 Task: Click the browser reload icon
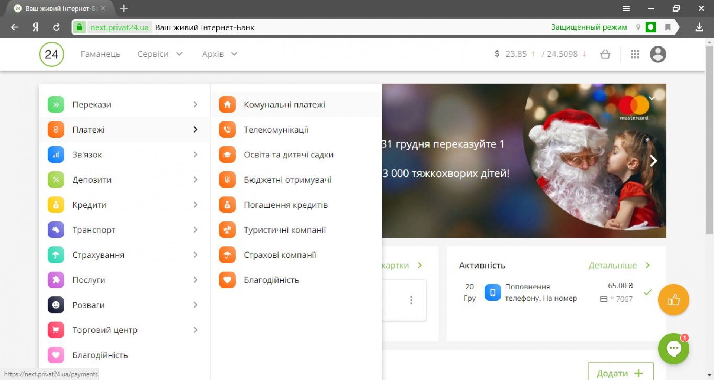click(x=57, y=27)
